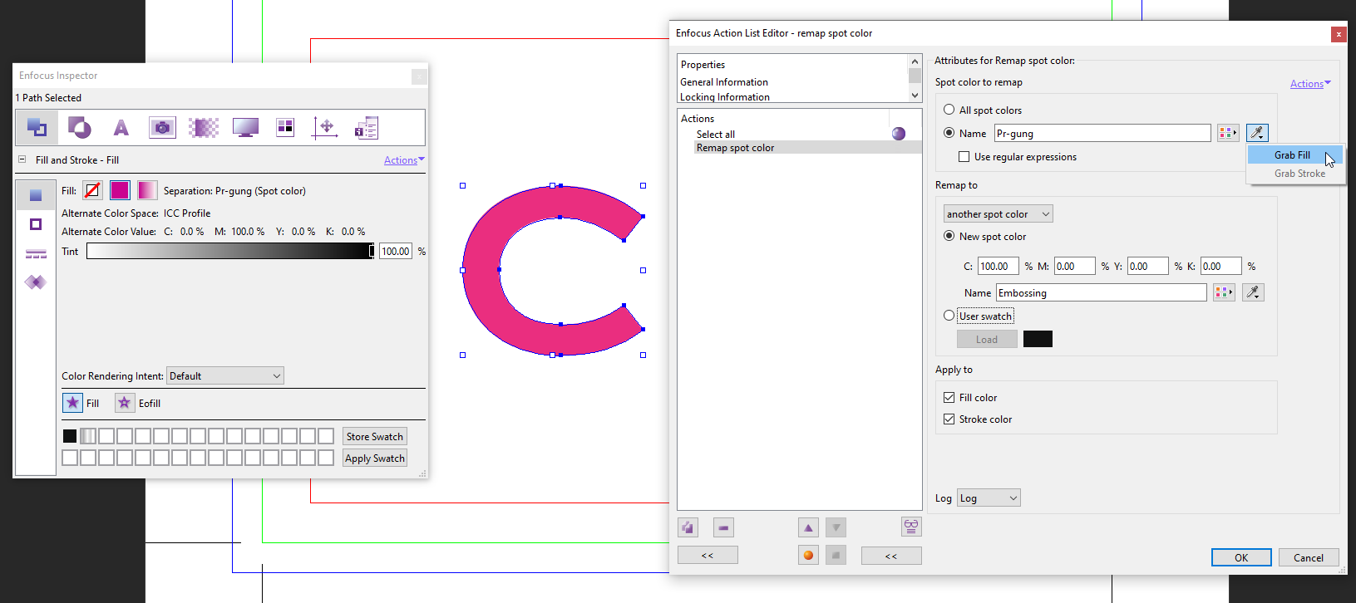
Task: Click the eyedropper beside Embossing name field
Action: click(1253, 292)
